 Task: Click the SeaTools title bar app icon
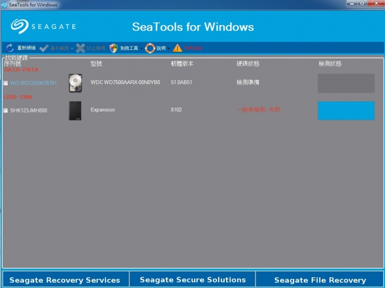point(4,5)
